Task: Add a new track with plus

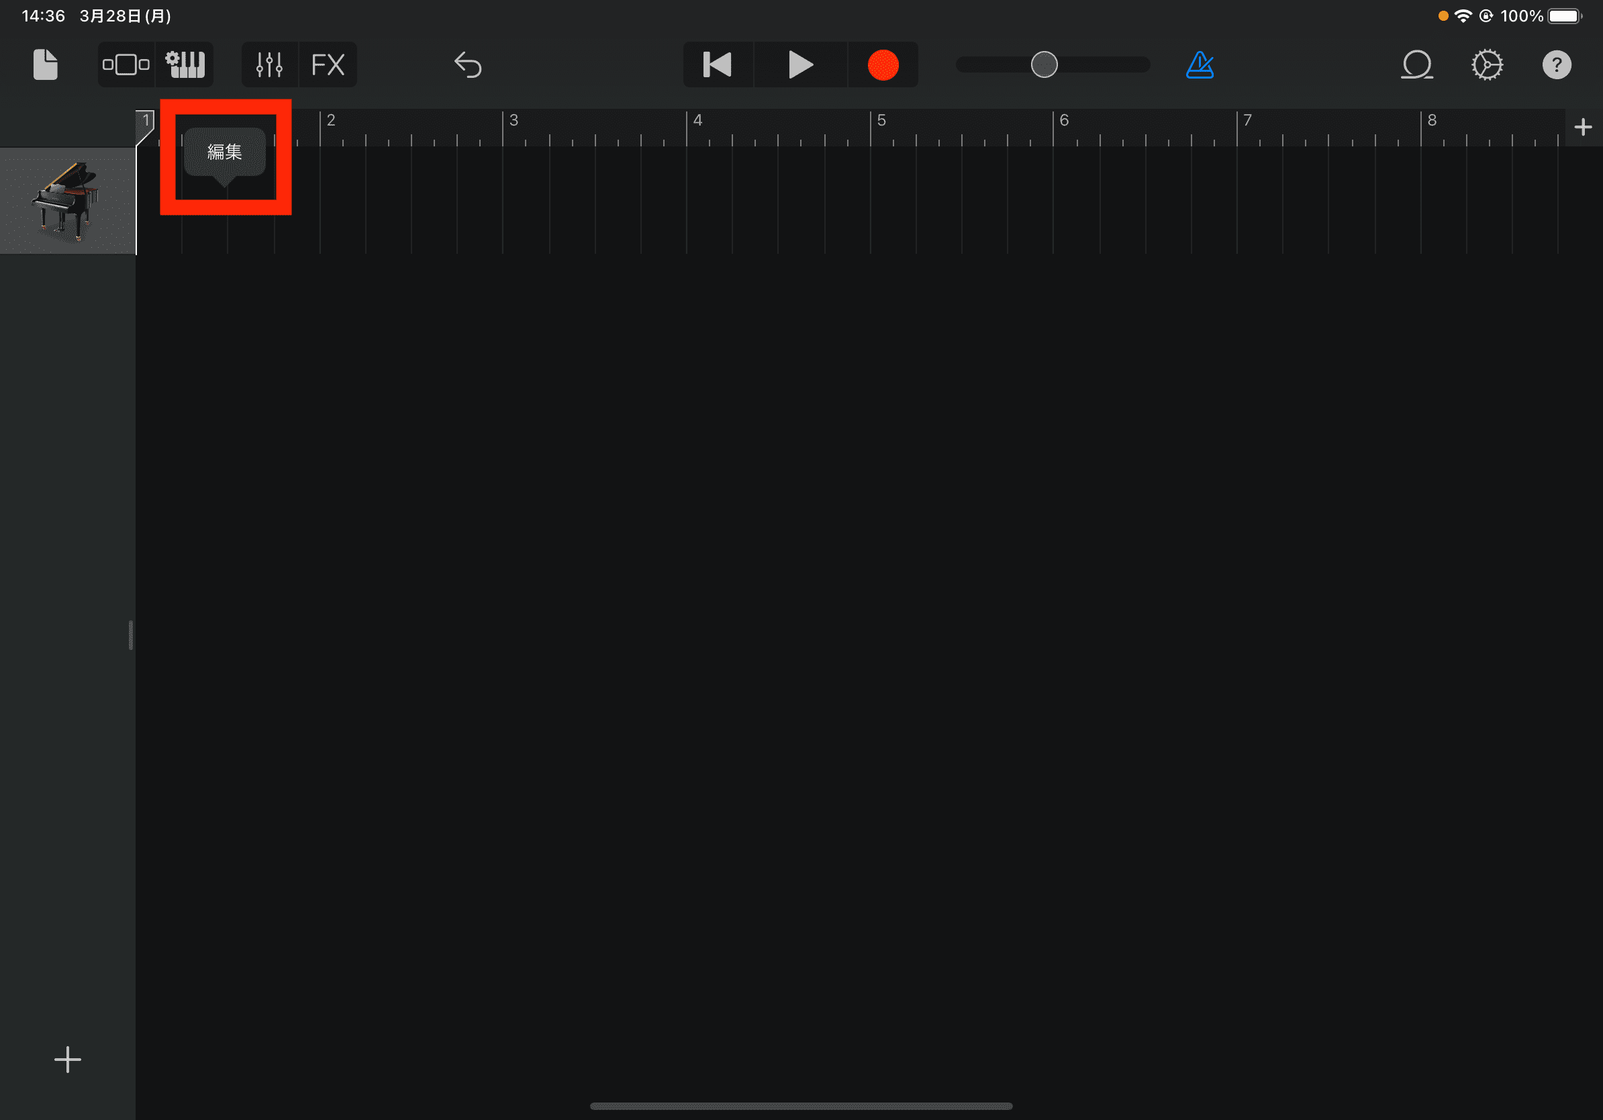Action: pyautogui.click(x=68, y=1060)
